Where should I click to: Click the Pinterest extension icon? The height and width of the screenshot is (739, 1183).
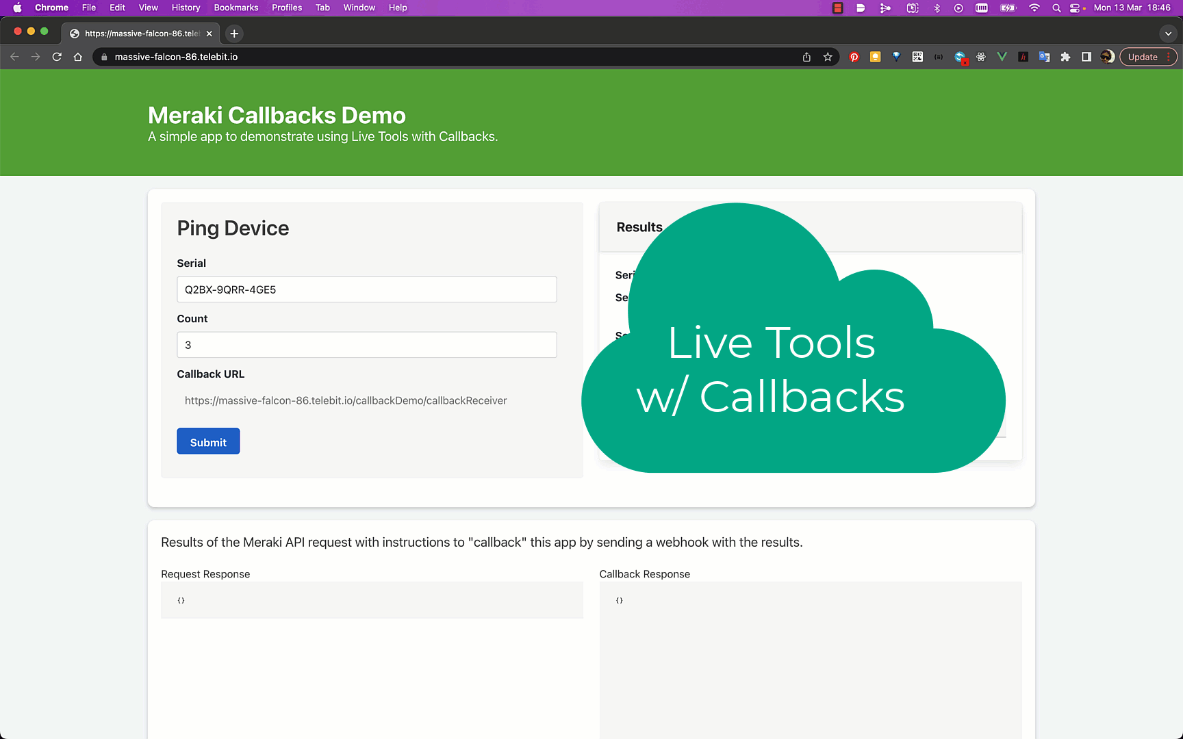pos(854,57)
